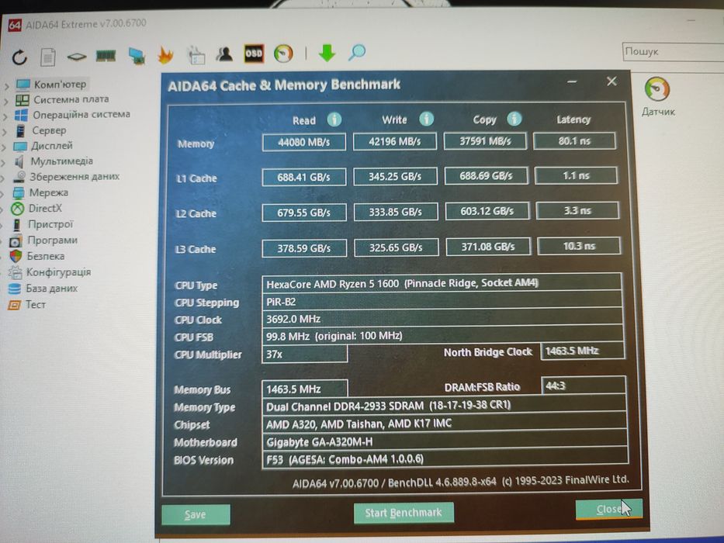Open the Сервер tree item
Screen dimensions: 724x543
49,130
